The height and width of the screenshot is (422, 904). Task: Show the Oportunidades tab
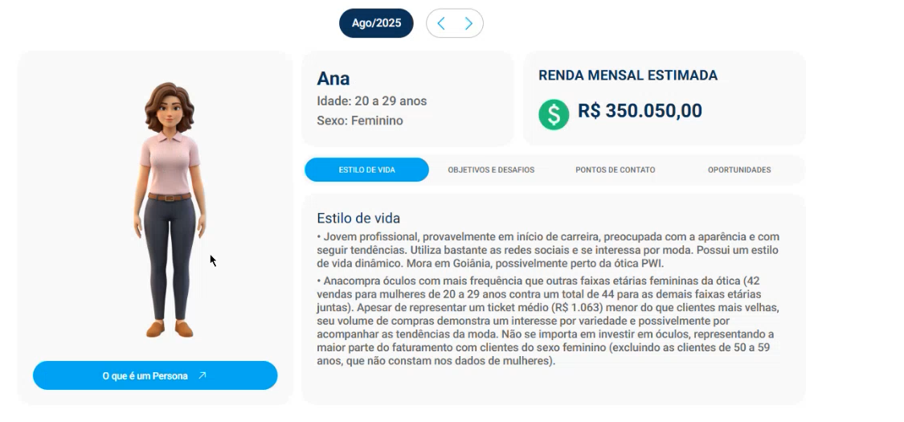739,170
